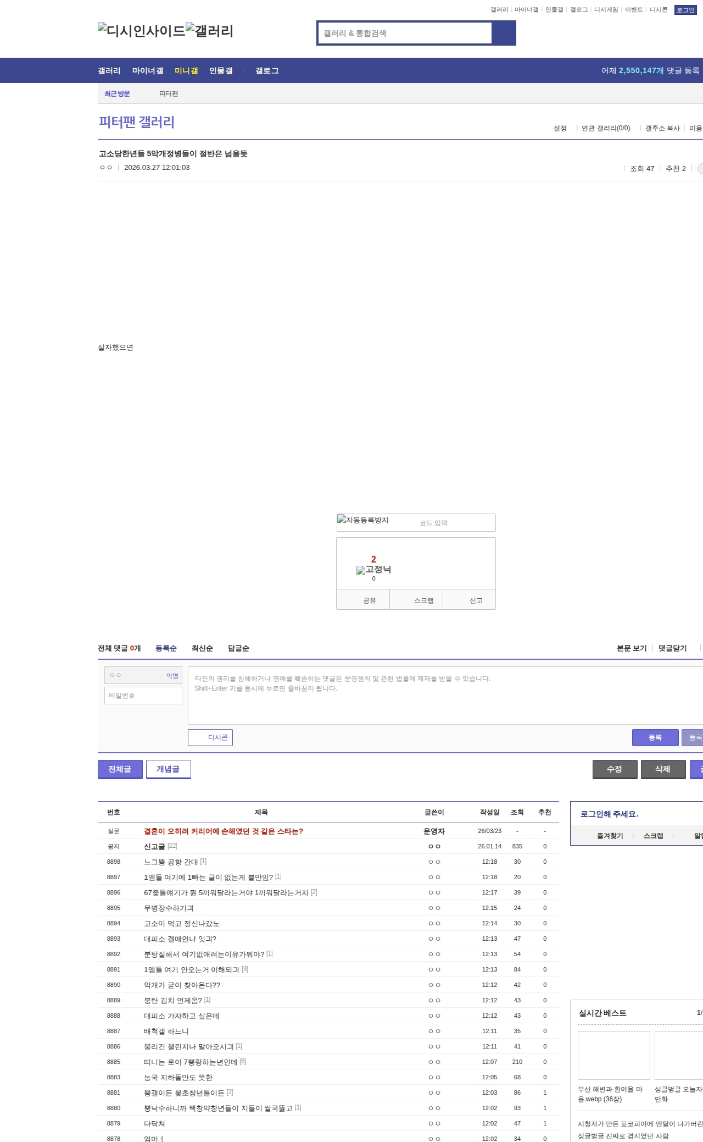Click the blue search button beside search box
Screen dimensions: 703x1142
504,33
